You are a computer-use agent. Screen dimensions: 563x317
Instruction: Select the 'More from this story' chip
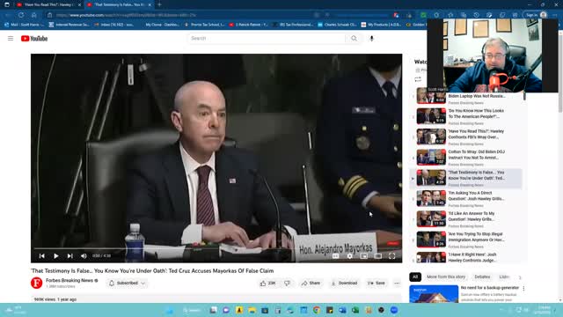[x=446, y=276]
